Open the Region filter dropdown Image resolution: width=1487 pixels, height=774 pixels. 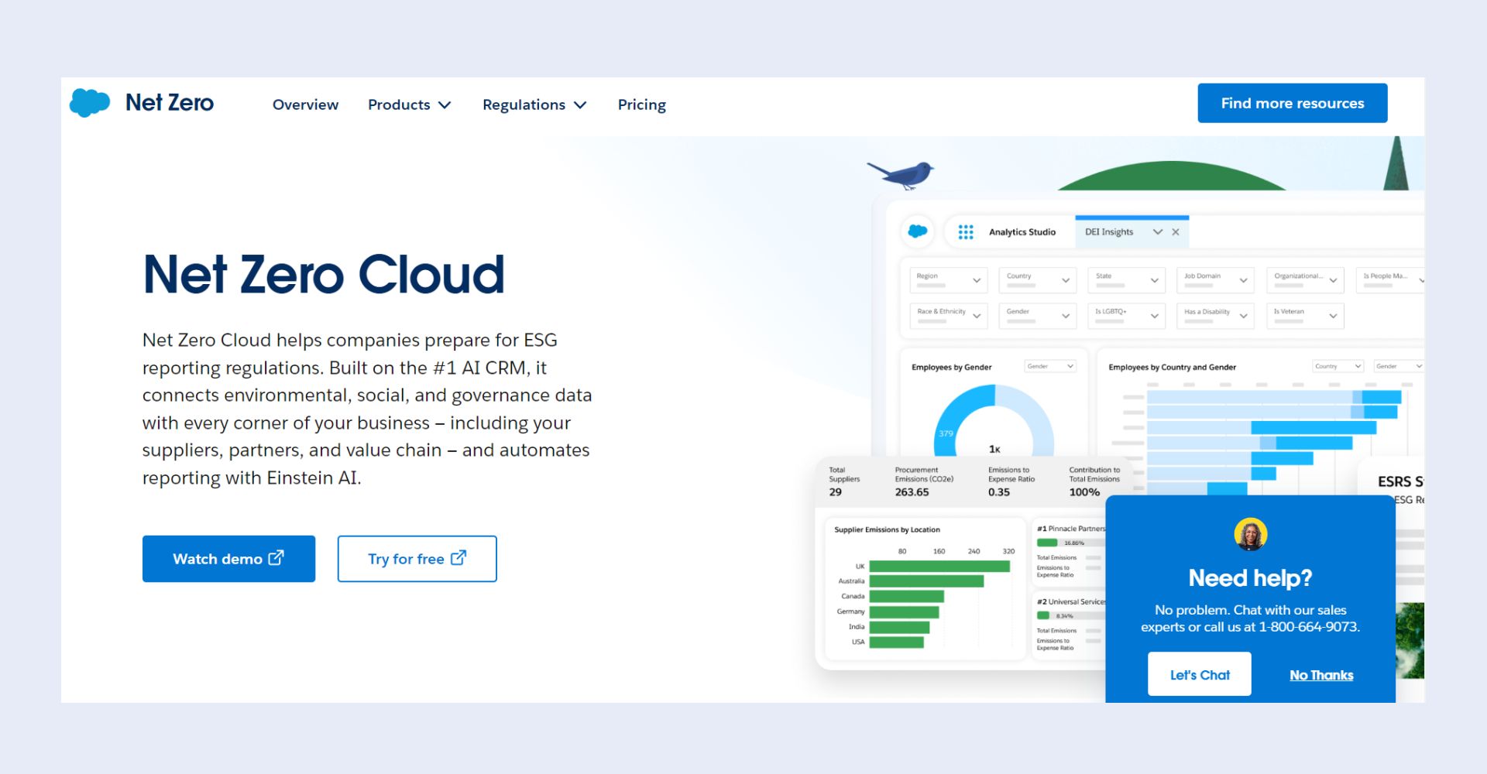949,280
